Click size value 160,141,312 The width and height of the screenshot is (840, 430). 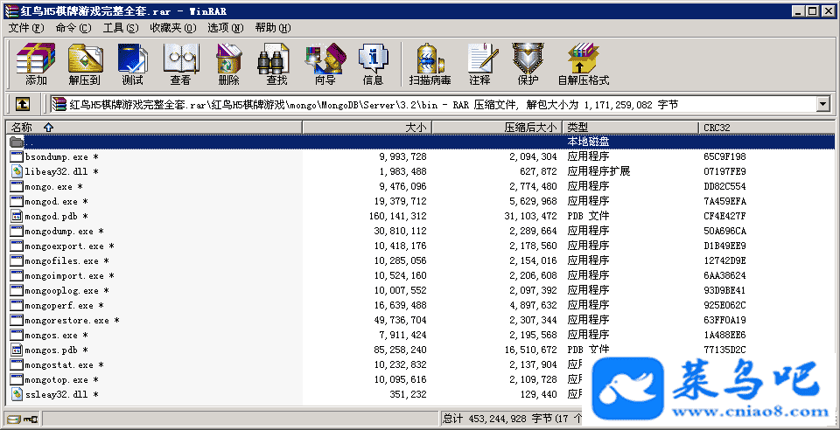pyautogui.click(x=397, y=216)
